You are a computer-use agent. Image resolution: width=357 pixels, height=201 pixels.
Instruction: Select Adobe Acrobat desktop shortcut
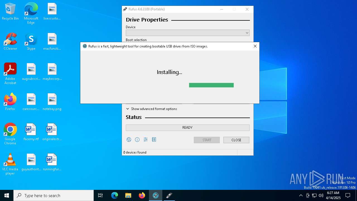[10, 74]
